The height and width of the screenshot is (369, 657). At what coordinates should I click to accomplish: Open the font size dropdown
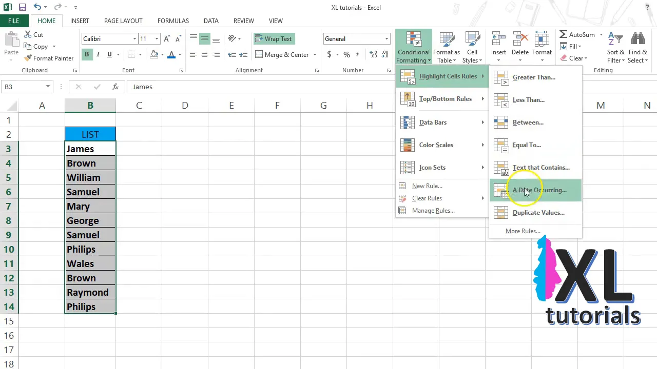point(157,39)
